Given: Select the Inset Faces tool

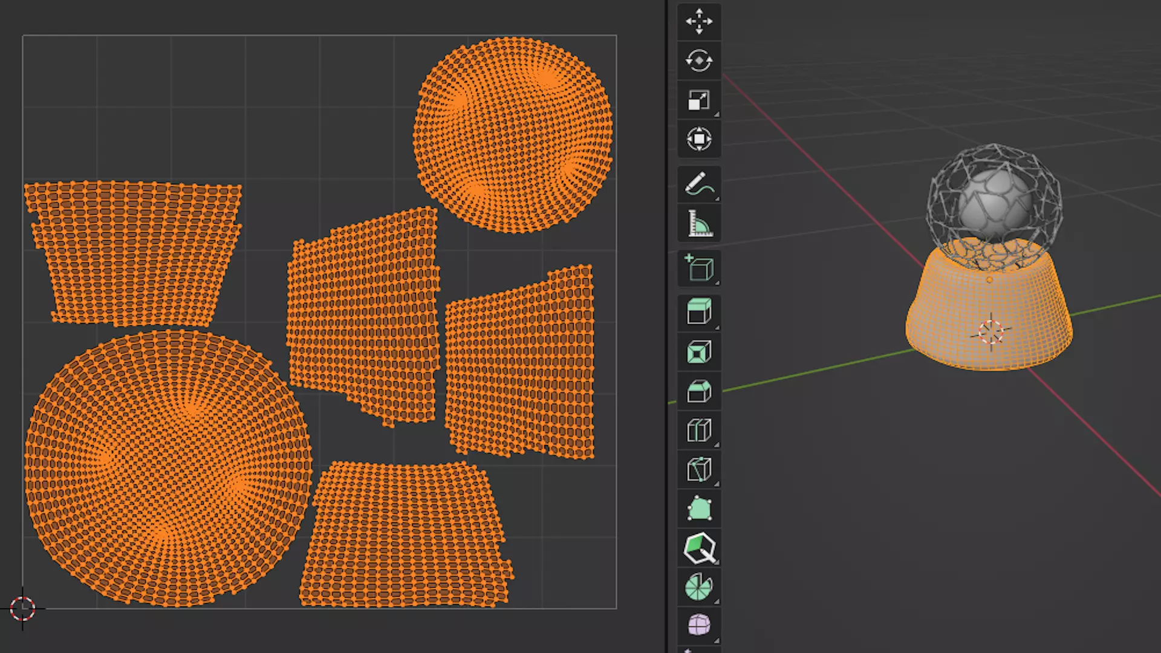Looking at the screenshot, I should point(699,352).
